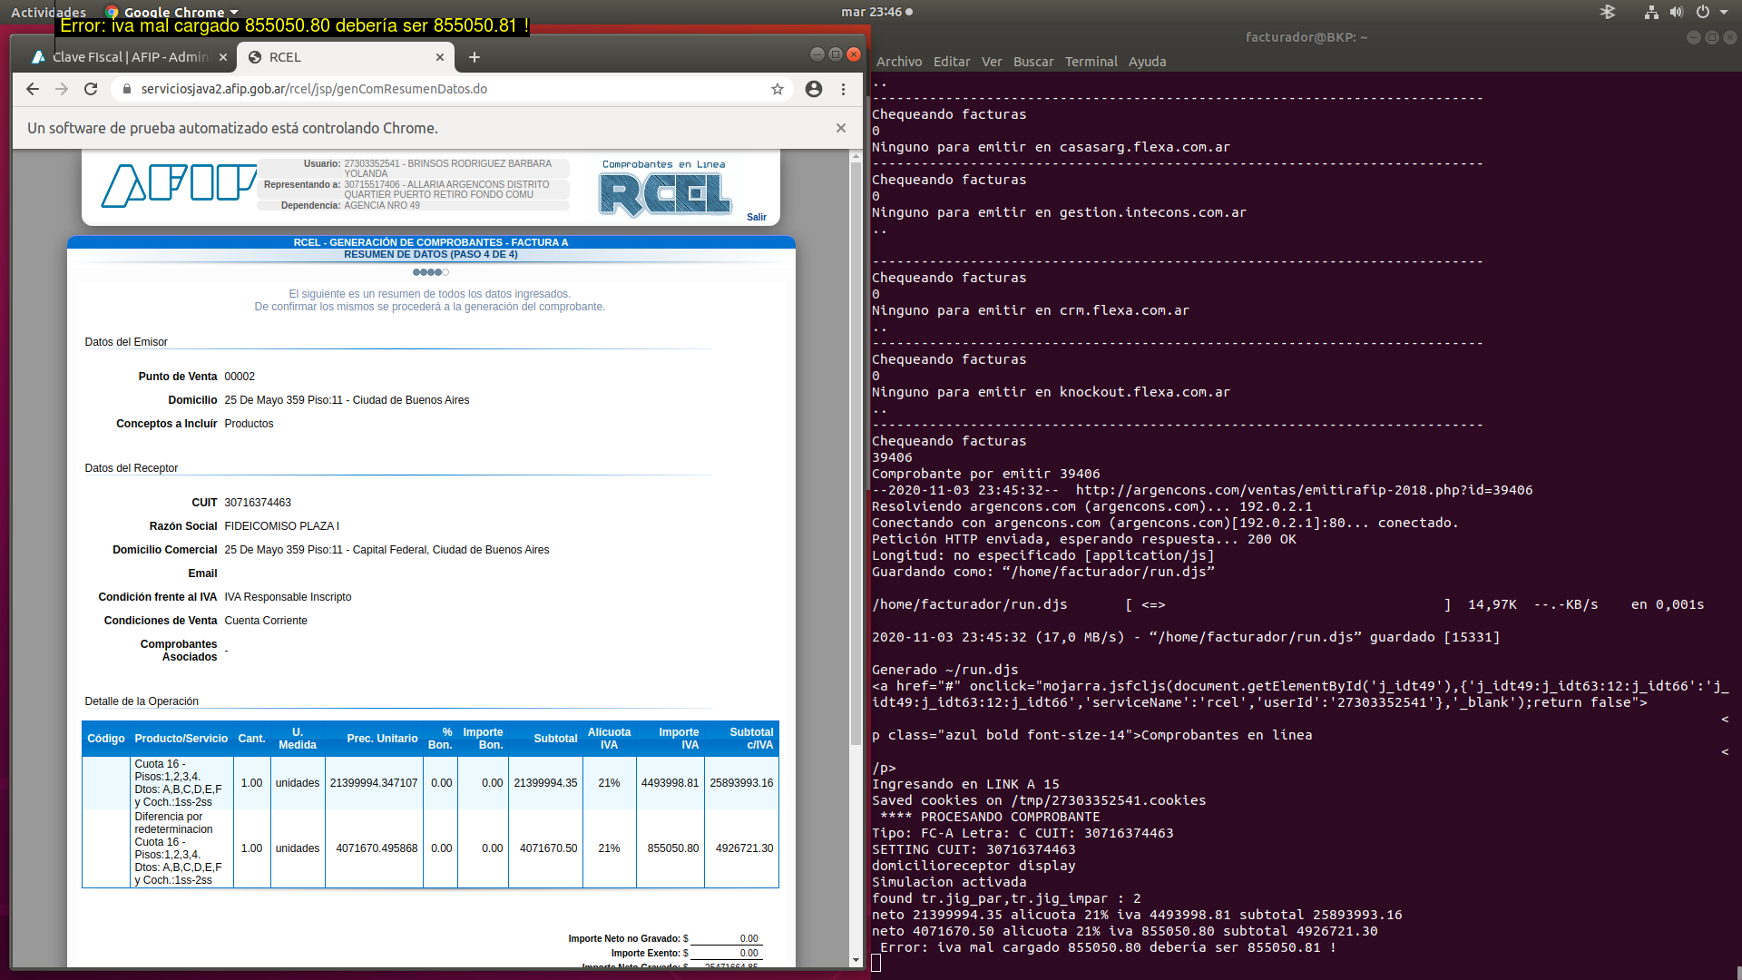
Task: Minimize the Chrome window
Action: [x=817, y=54]
